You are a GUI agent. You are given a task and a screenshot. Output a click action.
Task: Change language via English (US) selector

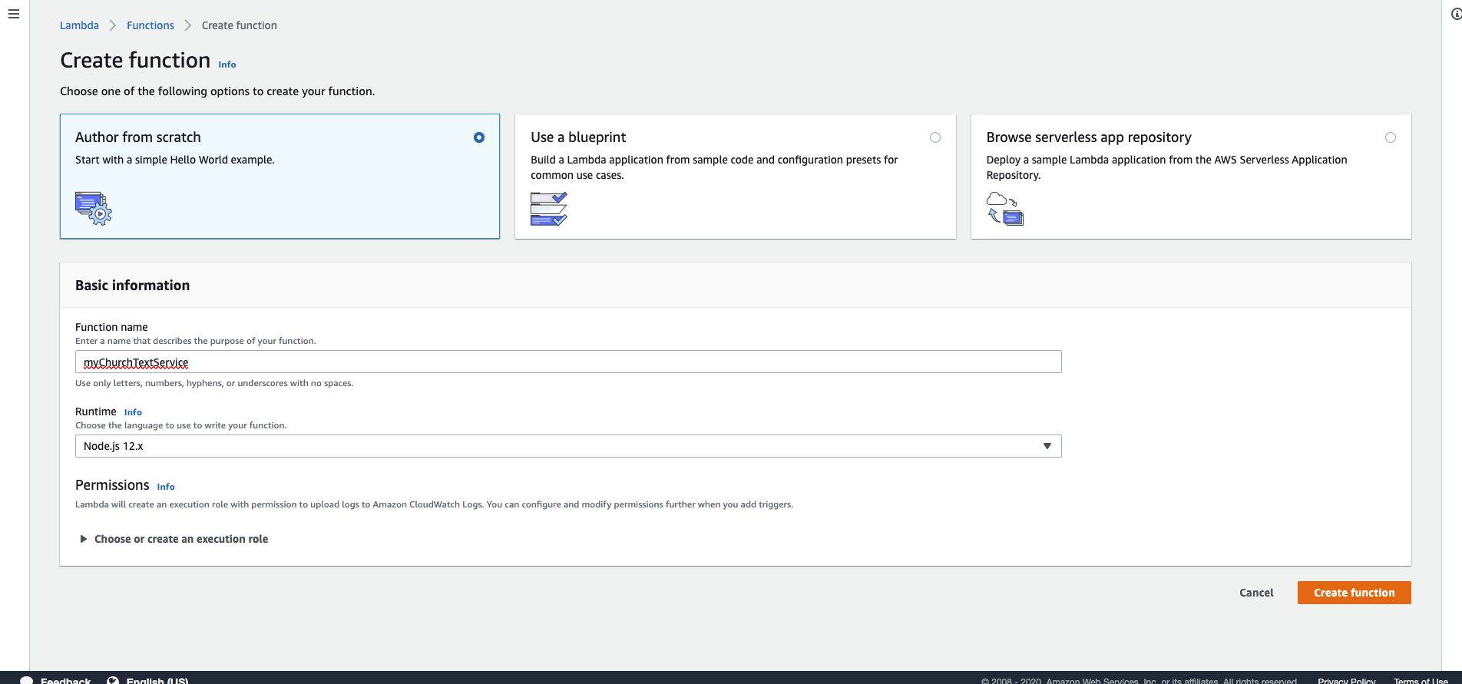tap(157, 680)
